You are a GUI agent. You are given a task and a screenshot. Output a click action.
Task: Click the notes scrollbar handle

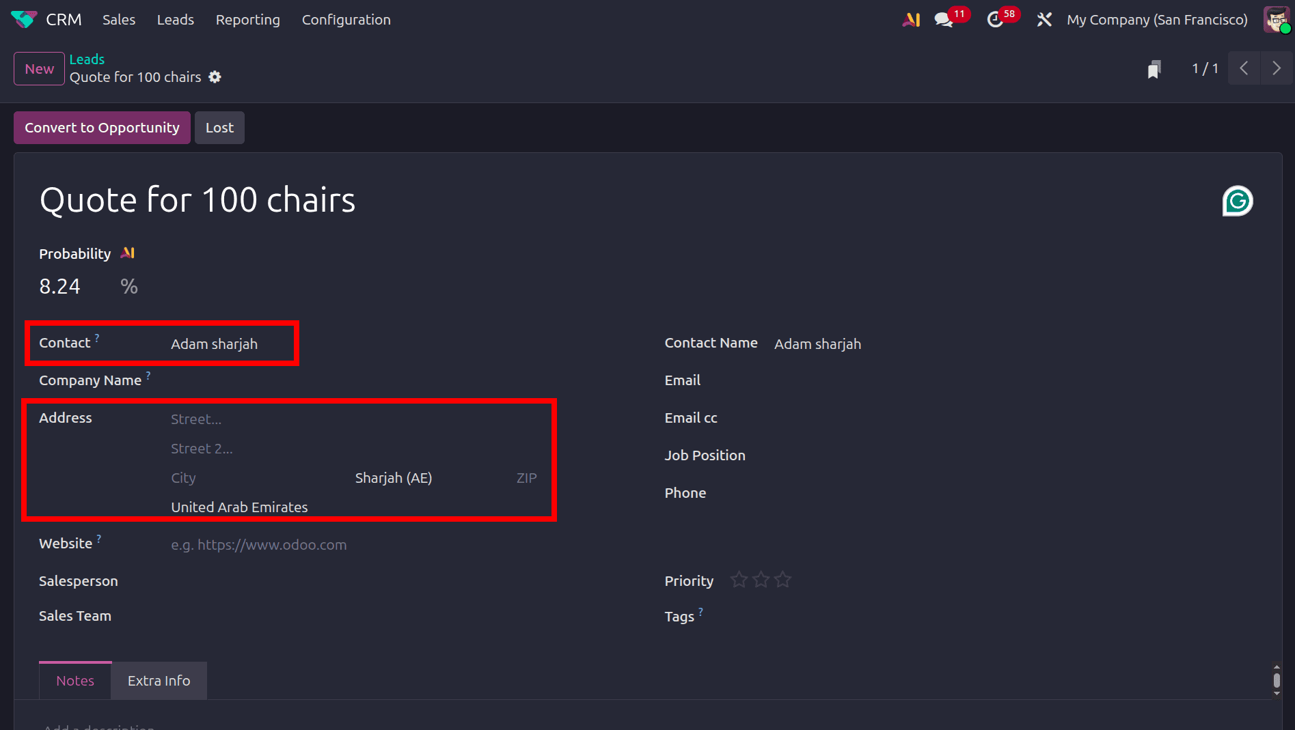coord(1277,680)
